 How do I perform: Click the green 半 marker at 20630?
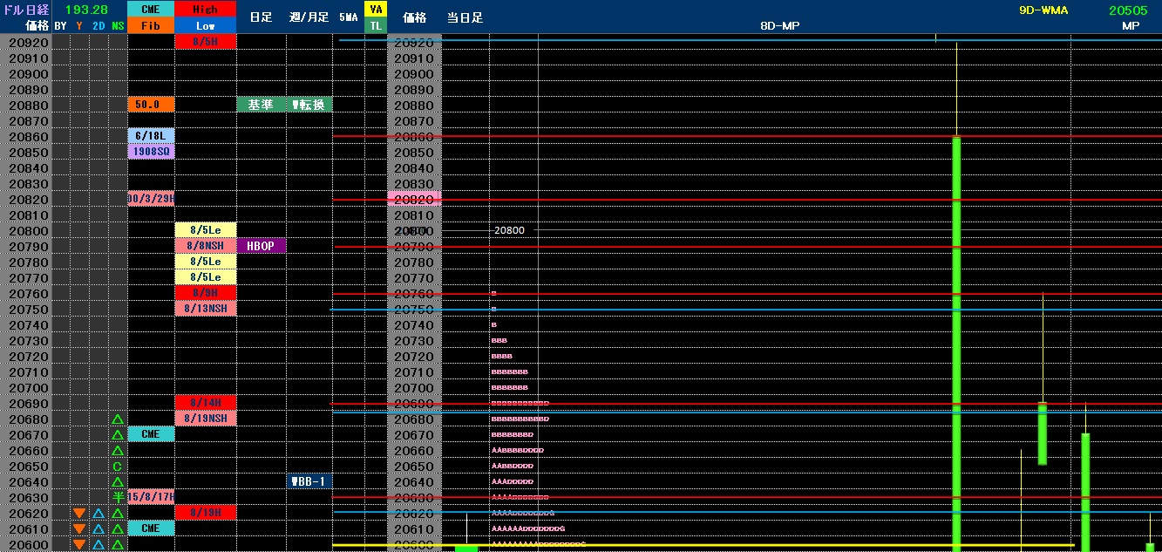[x=117, y=498]
